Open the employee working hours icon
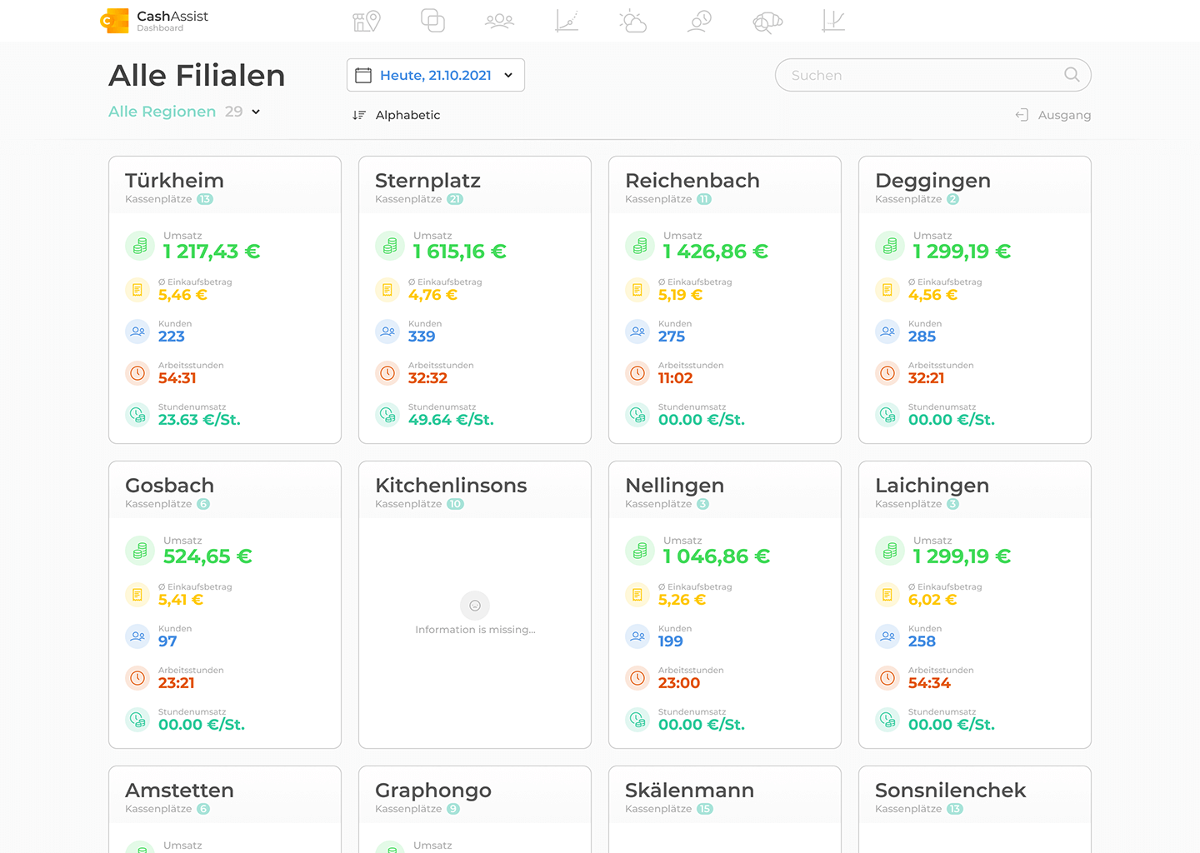 point(700,21)
